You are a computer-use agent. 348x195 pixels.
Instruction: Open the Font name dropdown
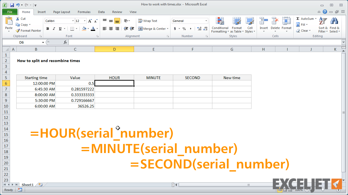click(x=73, y=21)
